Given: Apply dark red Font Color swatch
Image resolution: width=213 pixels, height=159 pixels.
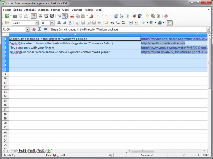Looking at the screenshot, I should pyautogui.click(x=159, y=23).
